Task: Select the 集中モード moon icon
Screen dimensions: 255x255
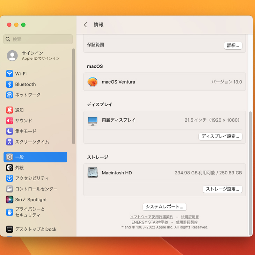Action: coord(9,131)
